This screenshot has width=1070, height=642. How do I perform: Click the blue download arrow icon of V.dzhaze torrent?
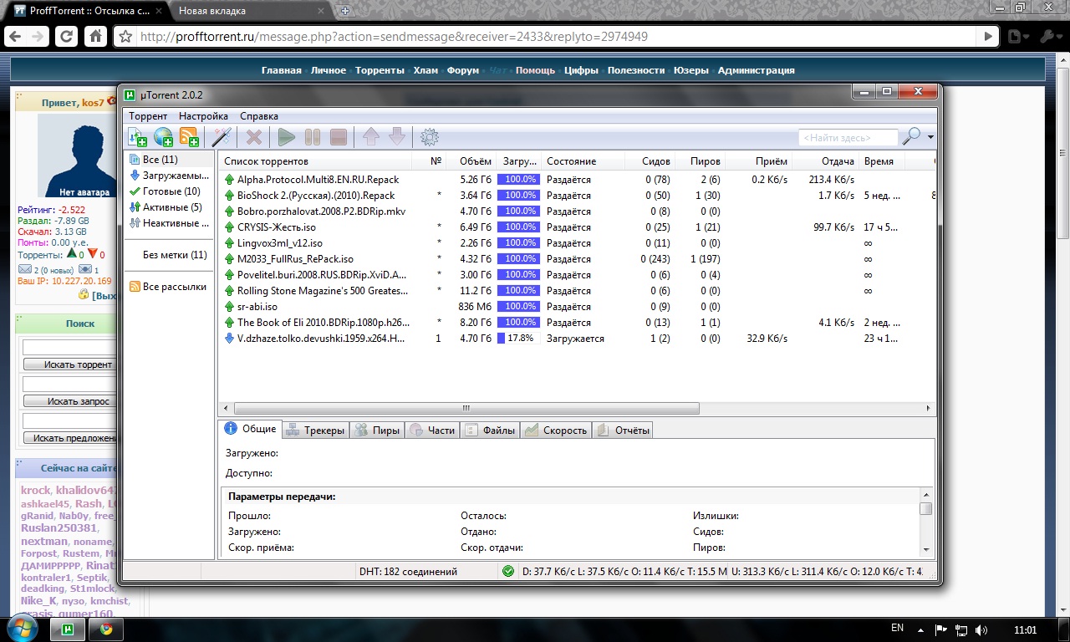229,339
